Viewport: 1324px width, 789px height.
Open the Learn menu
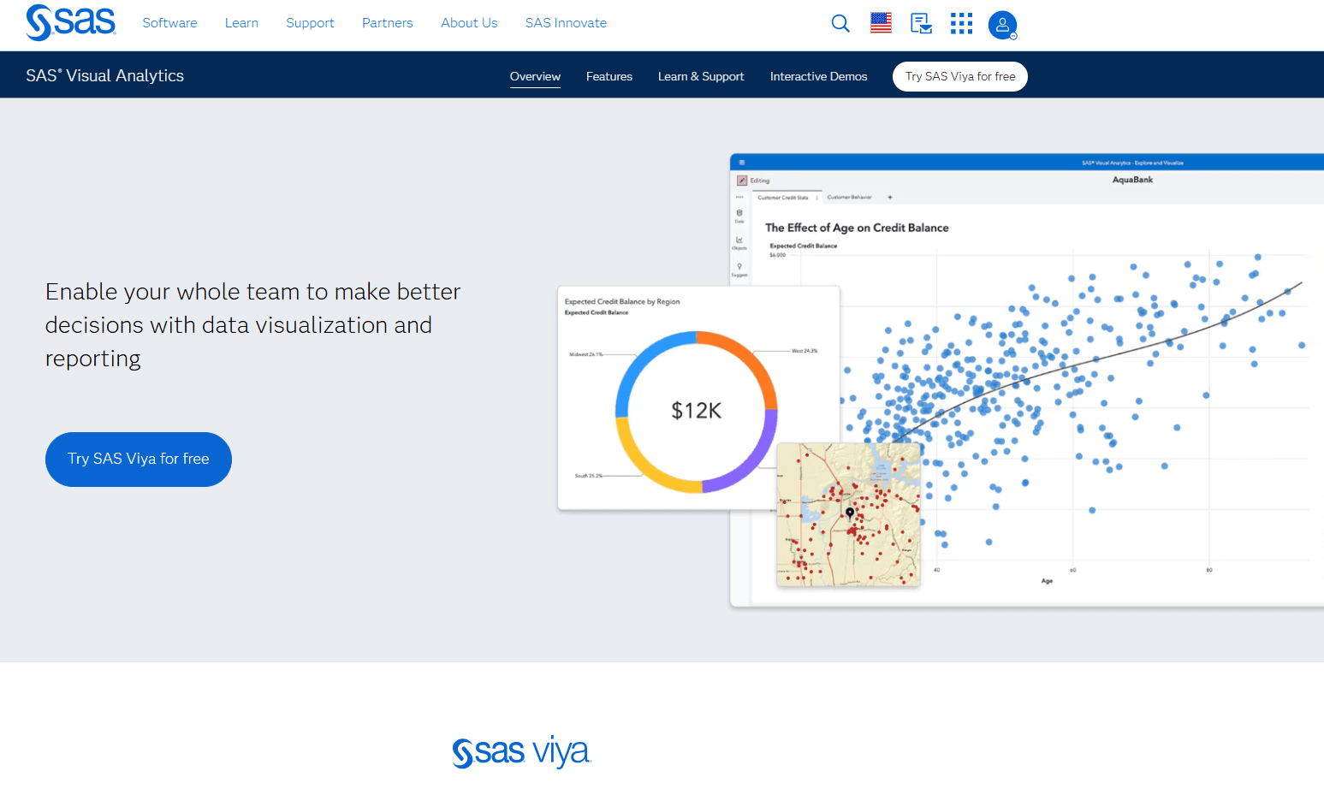click(x=241, y=23)
